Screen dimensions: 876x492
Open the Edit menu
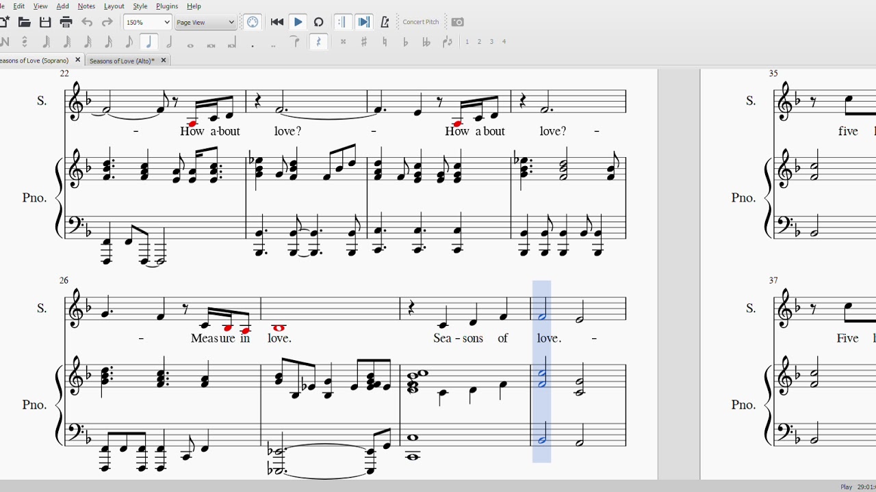coord(18,6)
